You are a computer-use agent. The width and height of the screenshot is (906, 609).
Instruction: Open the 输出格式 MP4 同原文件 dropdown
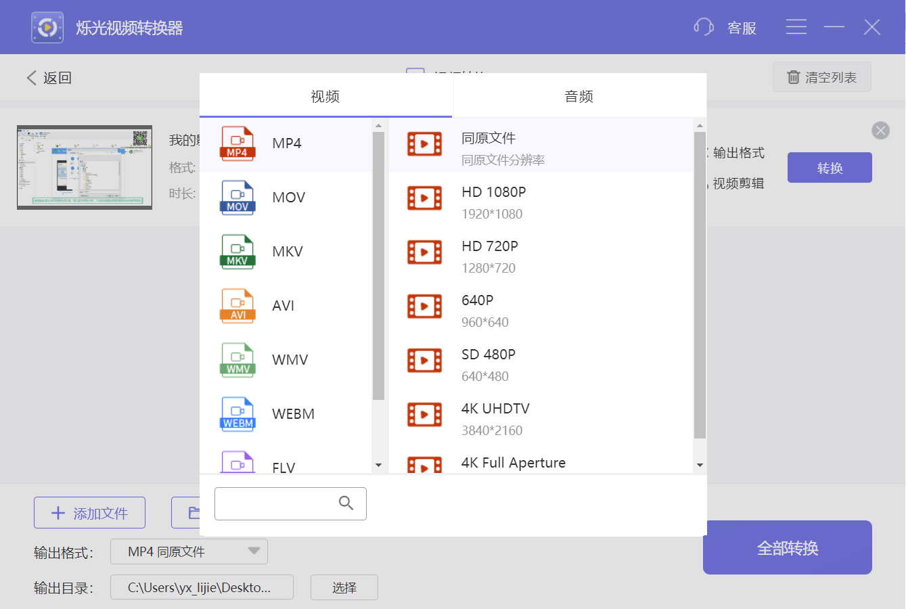pyautogui.click(x=189, y=551)
